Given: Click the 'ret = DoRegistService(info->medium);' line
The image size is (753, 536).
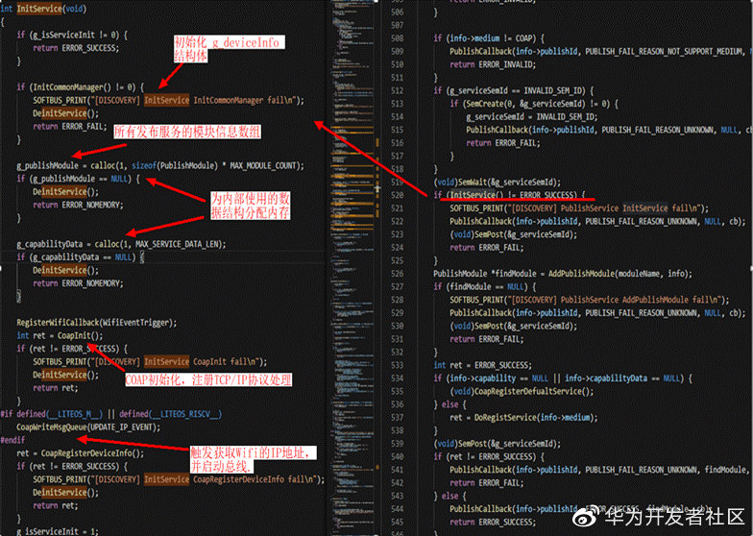Looking at the screenshot, I should (x=523, y=417).
